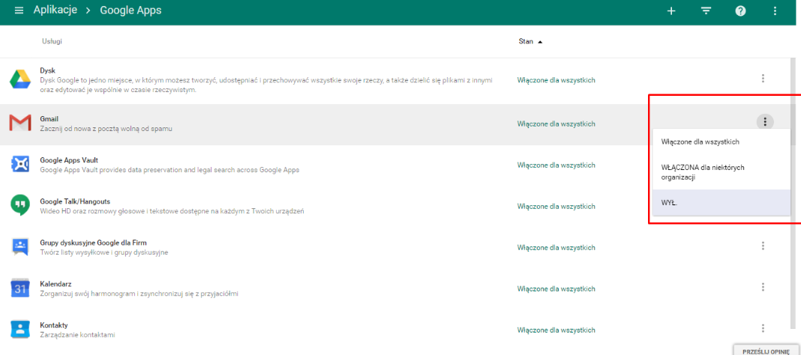The width and height of the screenshot is (801, 355).
Task: Click Gmail status 'Włączone dla wszystkich'
Action: 556,124
